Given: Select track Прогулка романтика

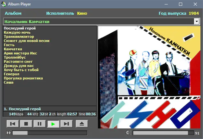Looking at the screenshot, I should [x=23, y=78].
